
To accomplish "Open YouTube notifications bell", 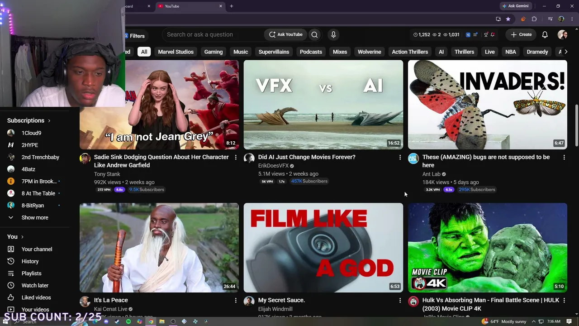I will point(545,34).
